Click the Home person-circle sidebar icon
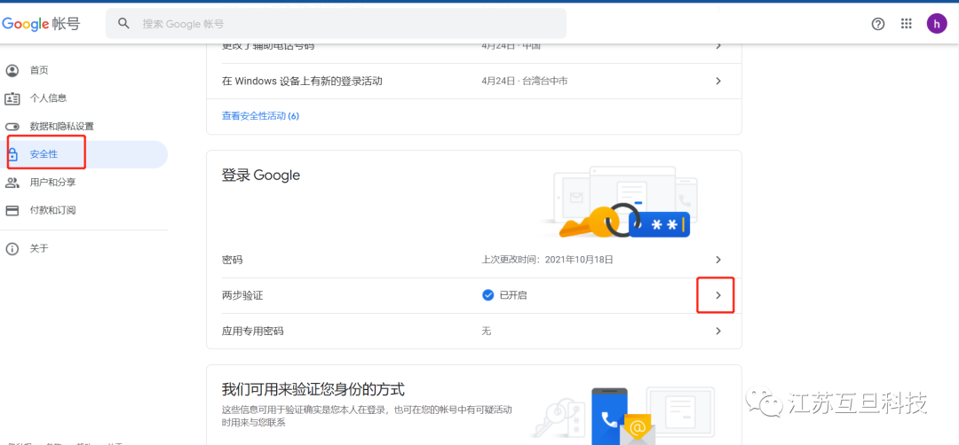The height and width of the screenshot is (445, 959). (x=12, y=70)
